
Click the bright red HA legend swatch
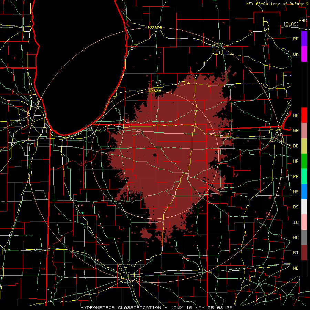point(304,115)
